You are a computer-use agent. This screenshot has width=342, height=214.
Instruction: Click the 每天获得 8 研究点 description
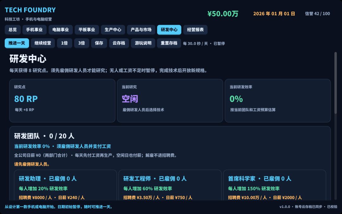(109, 71)
